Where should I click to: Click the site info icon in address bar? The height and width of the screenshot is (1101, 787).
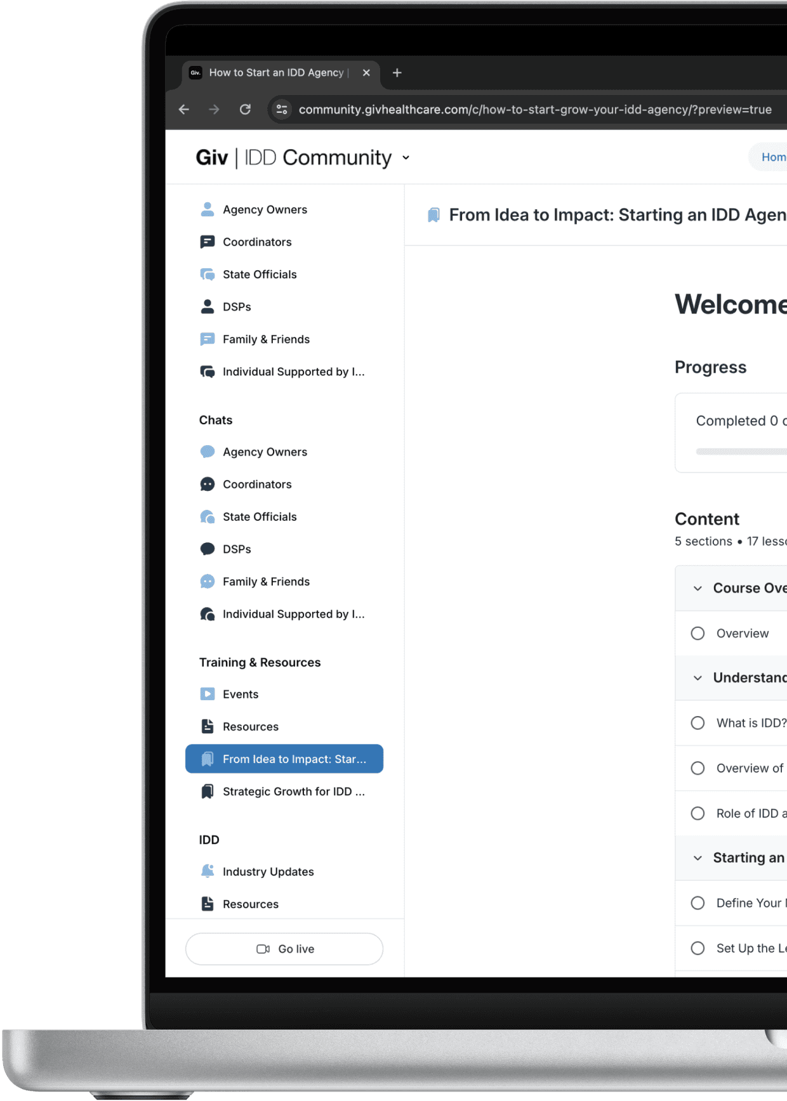[282, 109]
